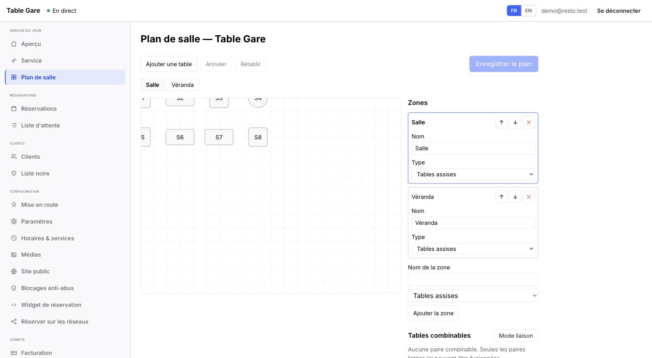Edit the Salle zone Nom field

coord(473,149)
